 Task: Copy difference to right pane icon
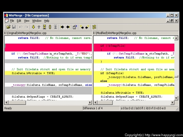[x=62, y=27]
